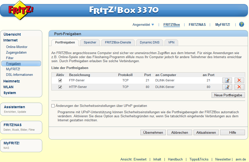The width and height of the screenshot is (249, 162).
Task: Click DLINK-Server in the FTP-Server row
Action: point(165,80)
